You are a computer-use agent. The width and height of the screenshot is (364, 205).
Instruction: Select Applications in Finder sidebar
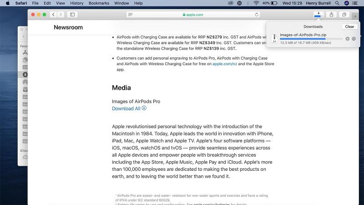tap(25, 52)
